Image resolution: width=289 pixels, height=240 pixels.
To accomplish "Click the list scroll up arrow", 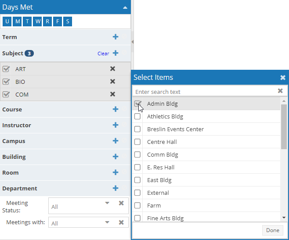I will pos(284,101).
